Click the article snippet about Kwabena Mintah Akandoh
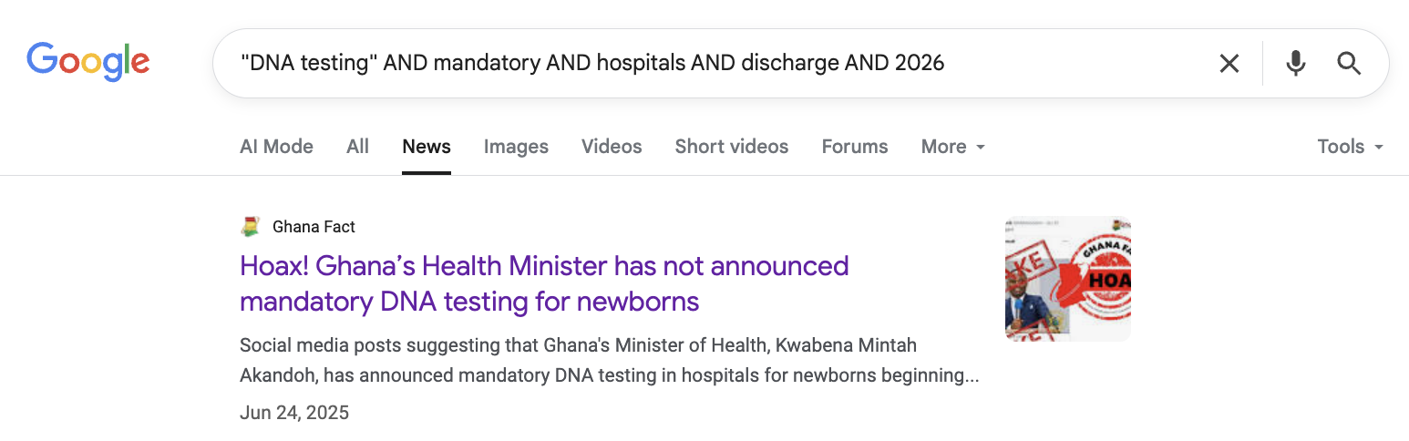This screenshot has height=441, width=1409. (609, 360)
